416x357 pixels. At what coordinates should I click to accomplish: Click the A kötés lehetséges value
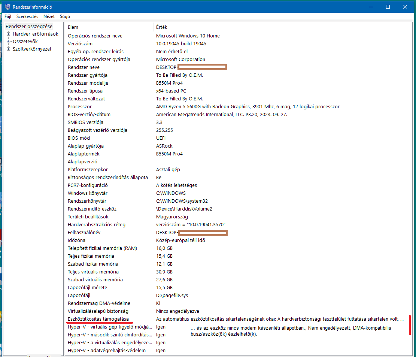click(176, 185)
